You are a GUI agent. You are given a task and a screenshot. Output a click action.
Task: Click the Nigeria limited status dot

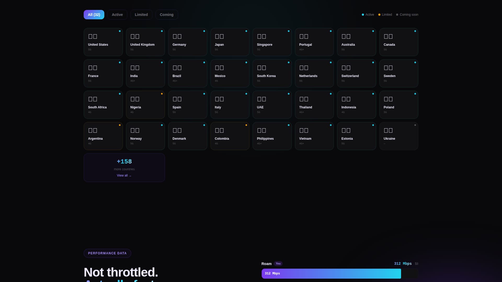(x=162, y=94)
